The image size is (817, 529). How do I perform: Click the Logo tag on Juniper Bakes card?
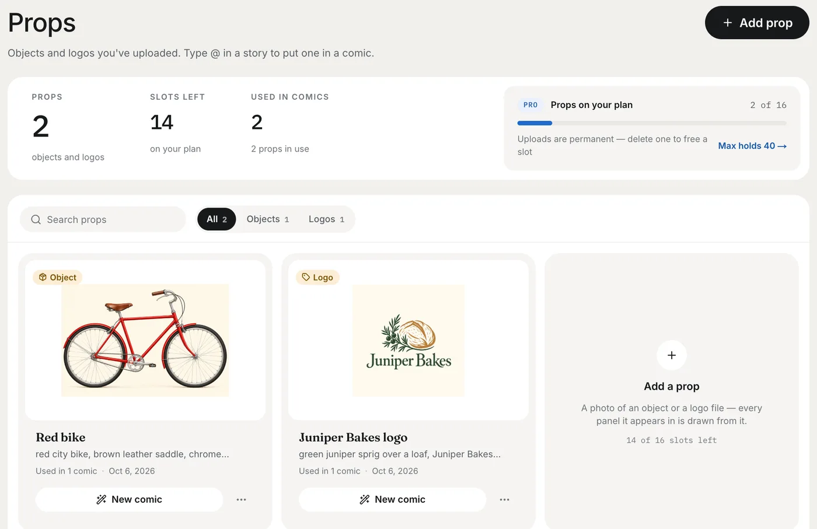pyautogui.click(x=317, y=278)
